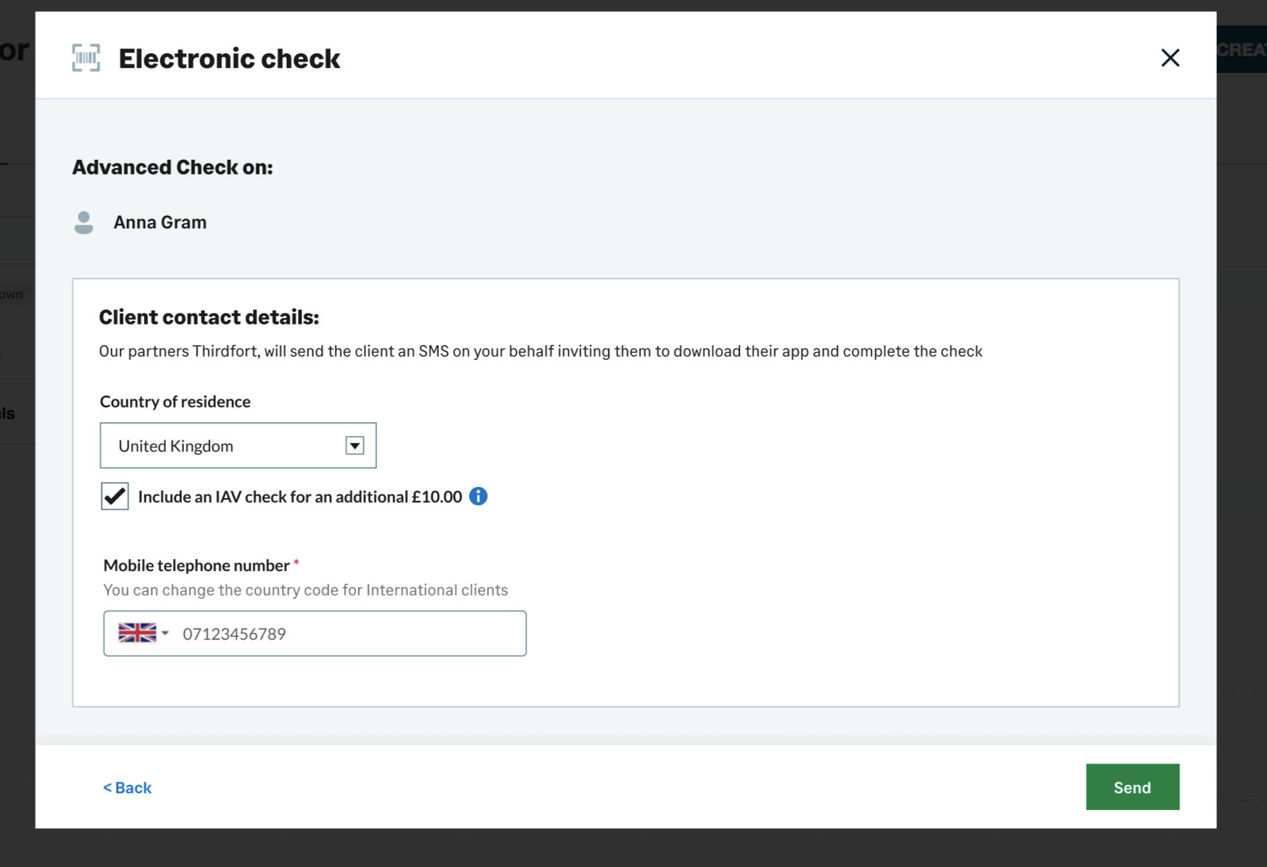Click the "Include an IAV check" label
1267x867 pixels.
click(299, 497)
